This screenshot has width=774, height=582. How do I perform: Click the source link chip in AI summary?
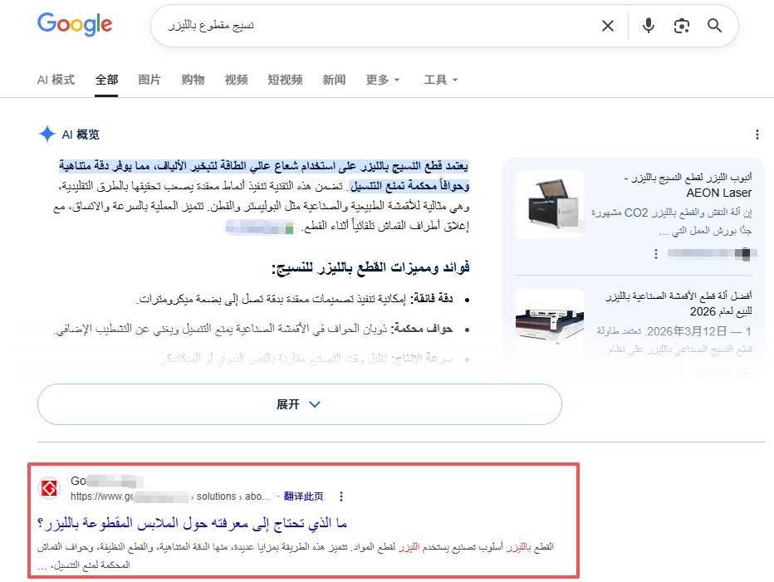tap(259, 227)
